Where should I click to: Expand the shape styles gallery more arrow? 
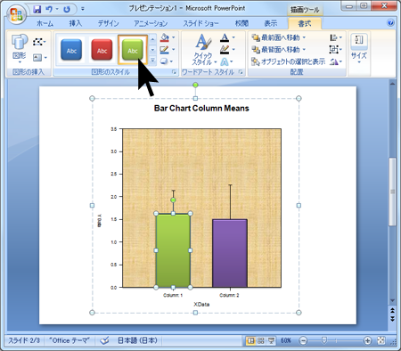pos(152,61)
